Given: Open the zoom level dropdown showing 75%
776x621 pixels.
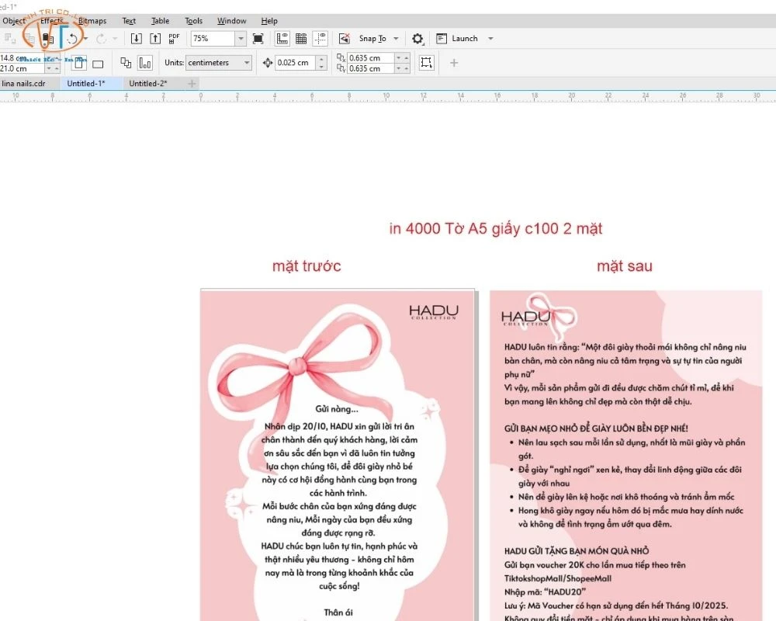Looking at the screenshot, I should (241, 38).
